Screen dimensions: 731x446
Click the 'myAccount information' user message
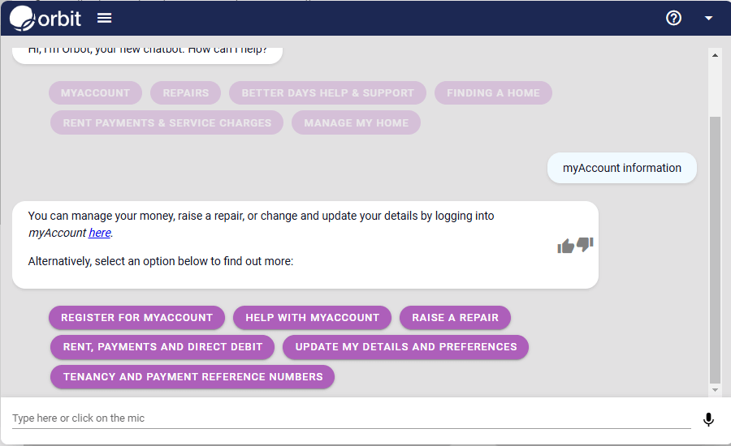[x=622, y=168]
